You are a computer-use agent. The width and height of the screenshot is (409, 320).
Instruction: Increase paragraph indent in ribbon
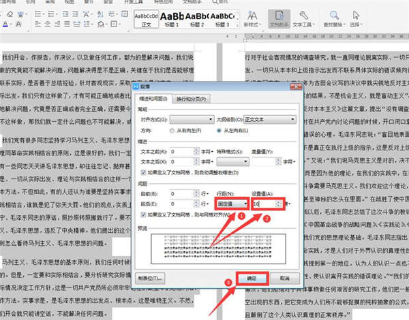[75, 14]
